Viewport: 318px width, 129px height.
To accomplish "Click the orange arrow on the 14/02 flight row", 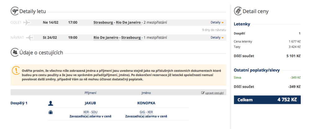I will click(222, 23).
